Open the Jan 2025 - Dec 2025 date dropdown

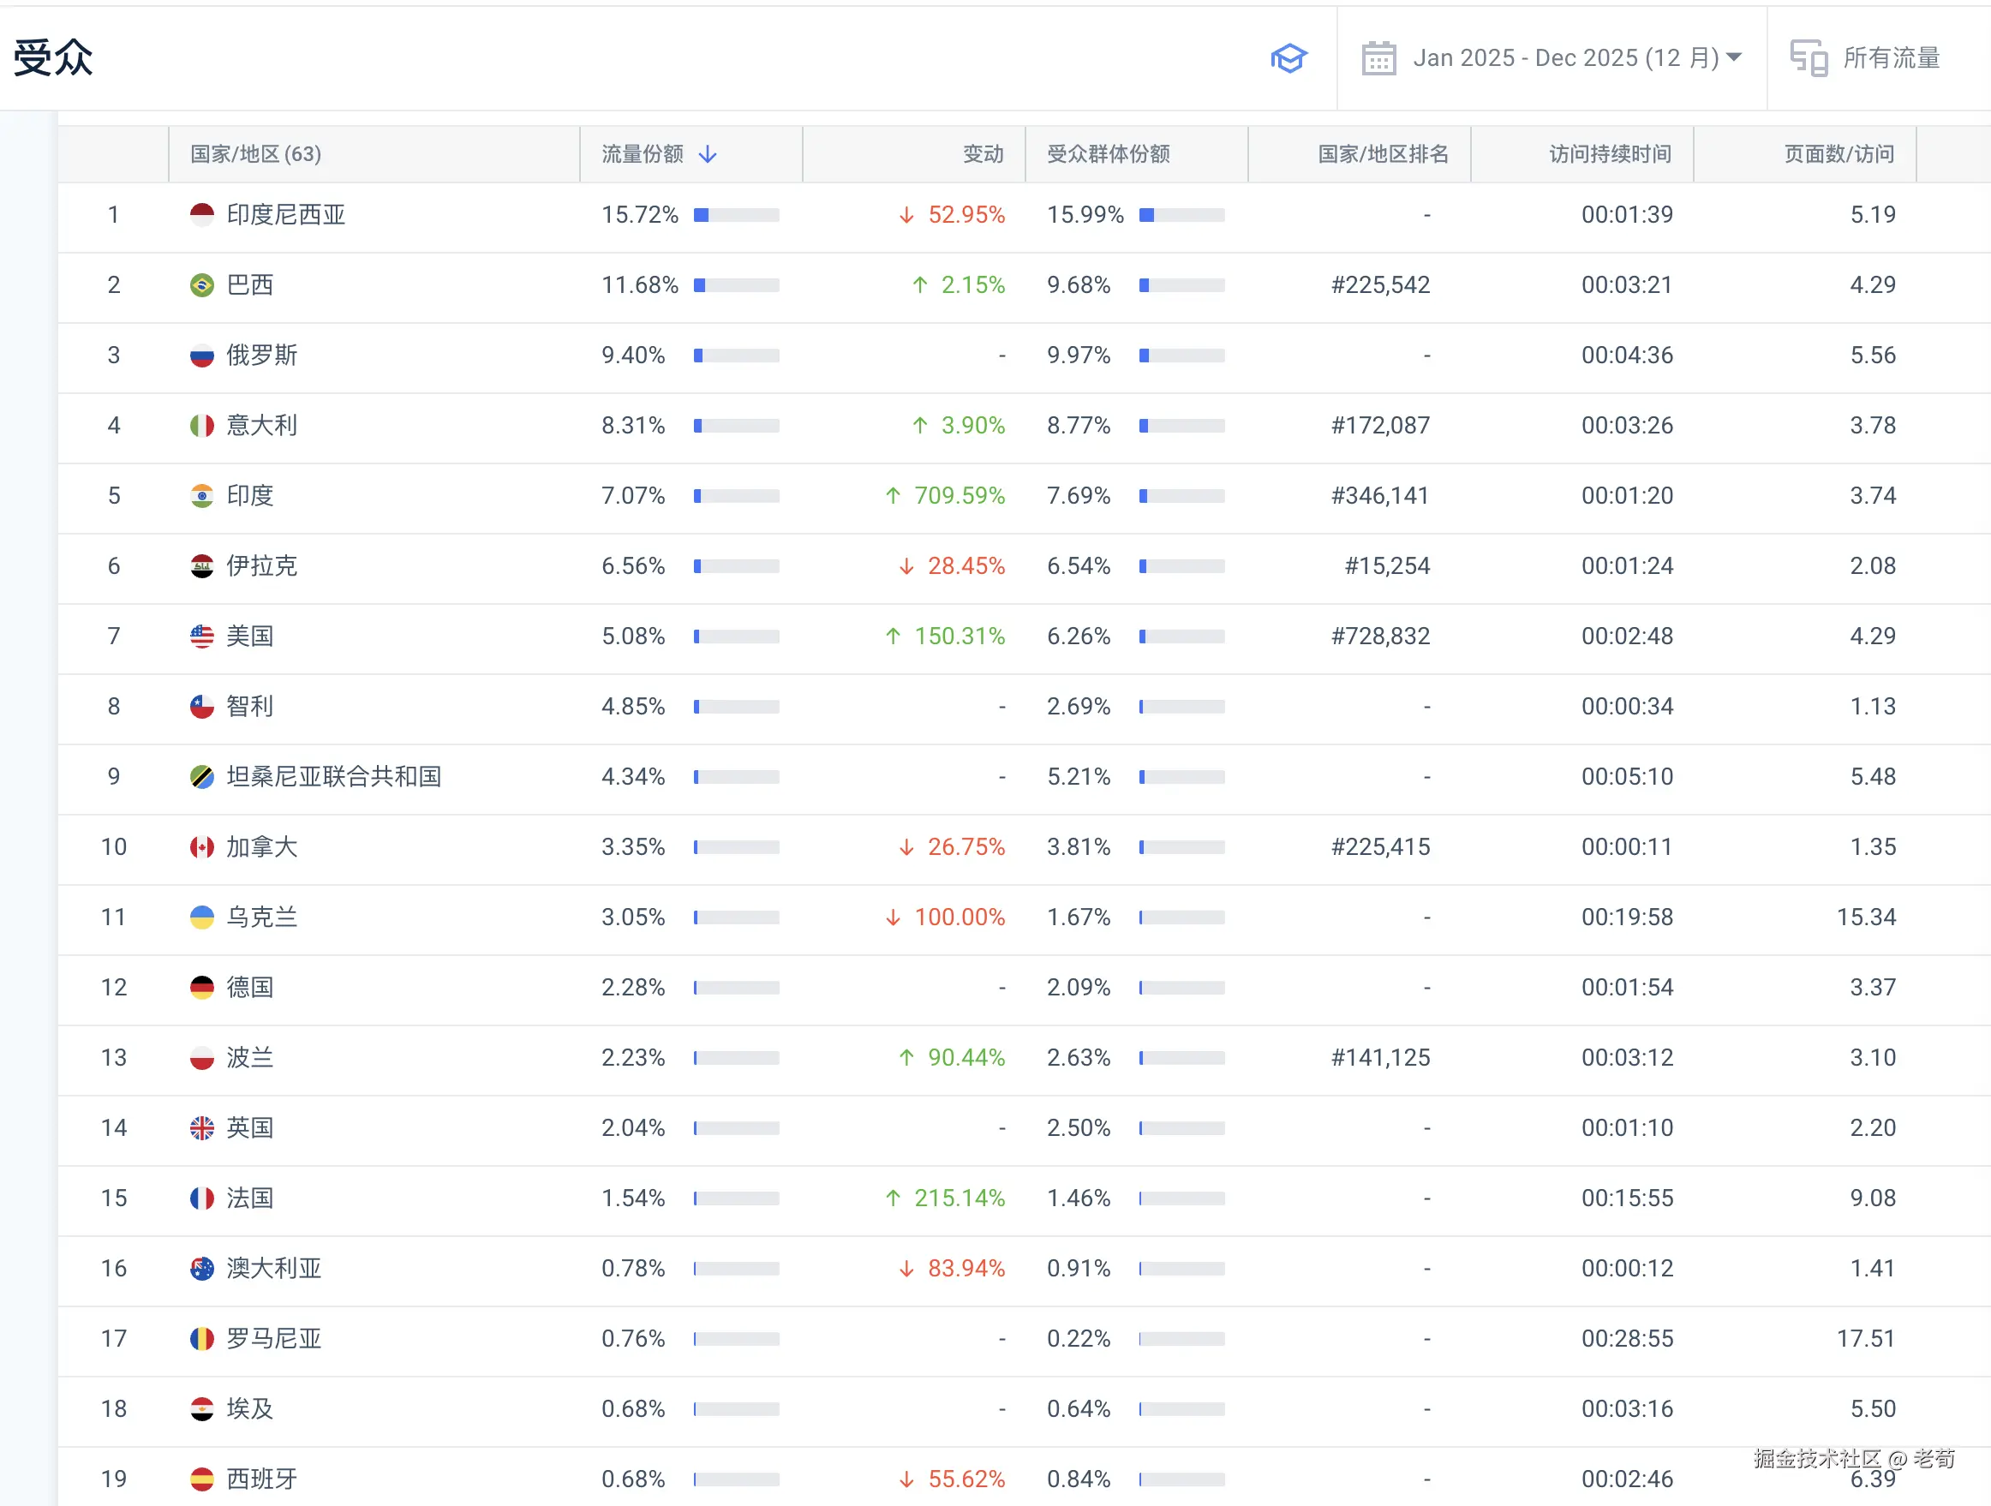[1576, 58]
